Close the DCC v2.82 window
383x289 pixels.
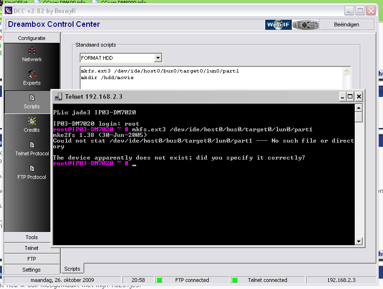coord(371,11)
